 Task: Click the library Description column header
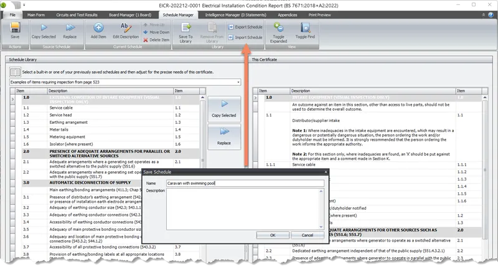click(110, 91)
